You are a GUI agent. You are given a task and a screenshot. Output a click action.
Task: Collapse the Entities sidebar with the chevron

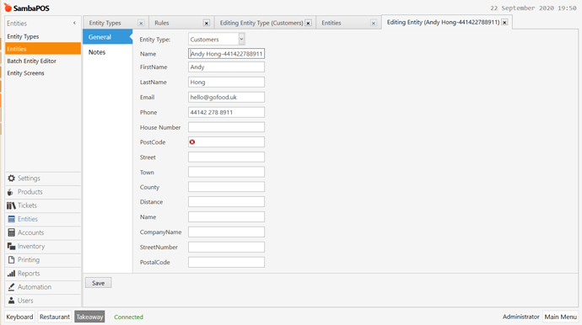click(x=74, y=23)
